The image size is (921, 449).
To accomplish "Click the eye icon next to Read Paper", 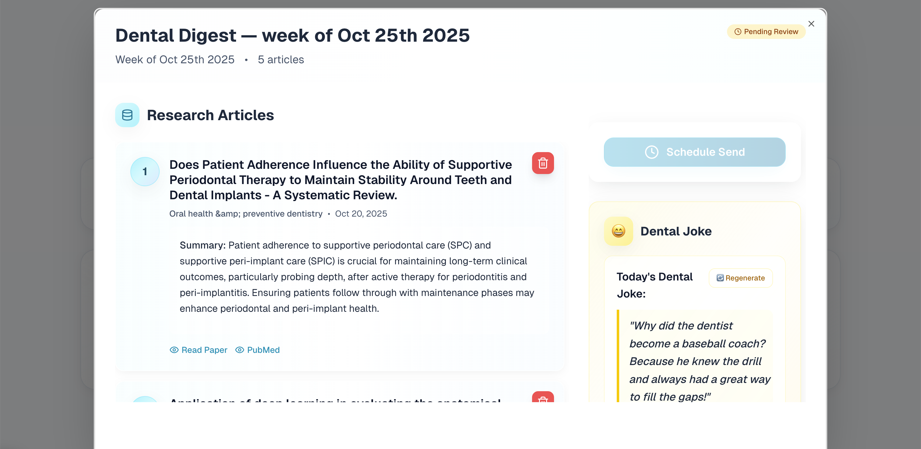I will coord(174,350).
